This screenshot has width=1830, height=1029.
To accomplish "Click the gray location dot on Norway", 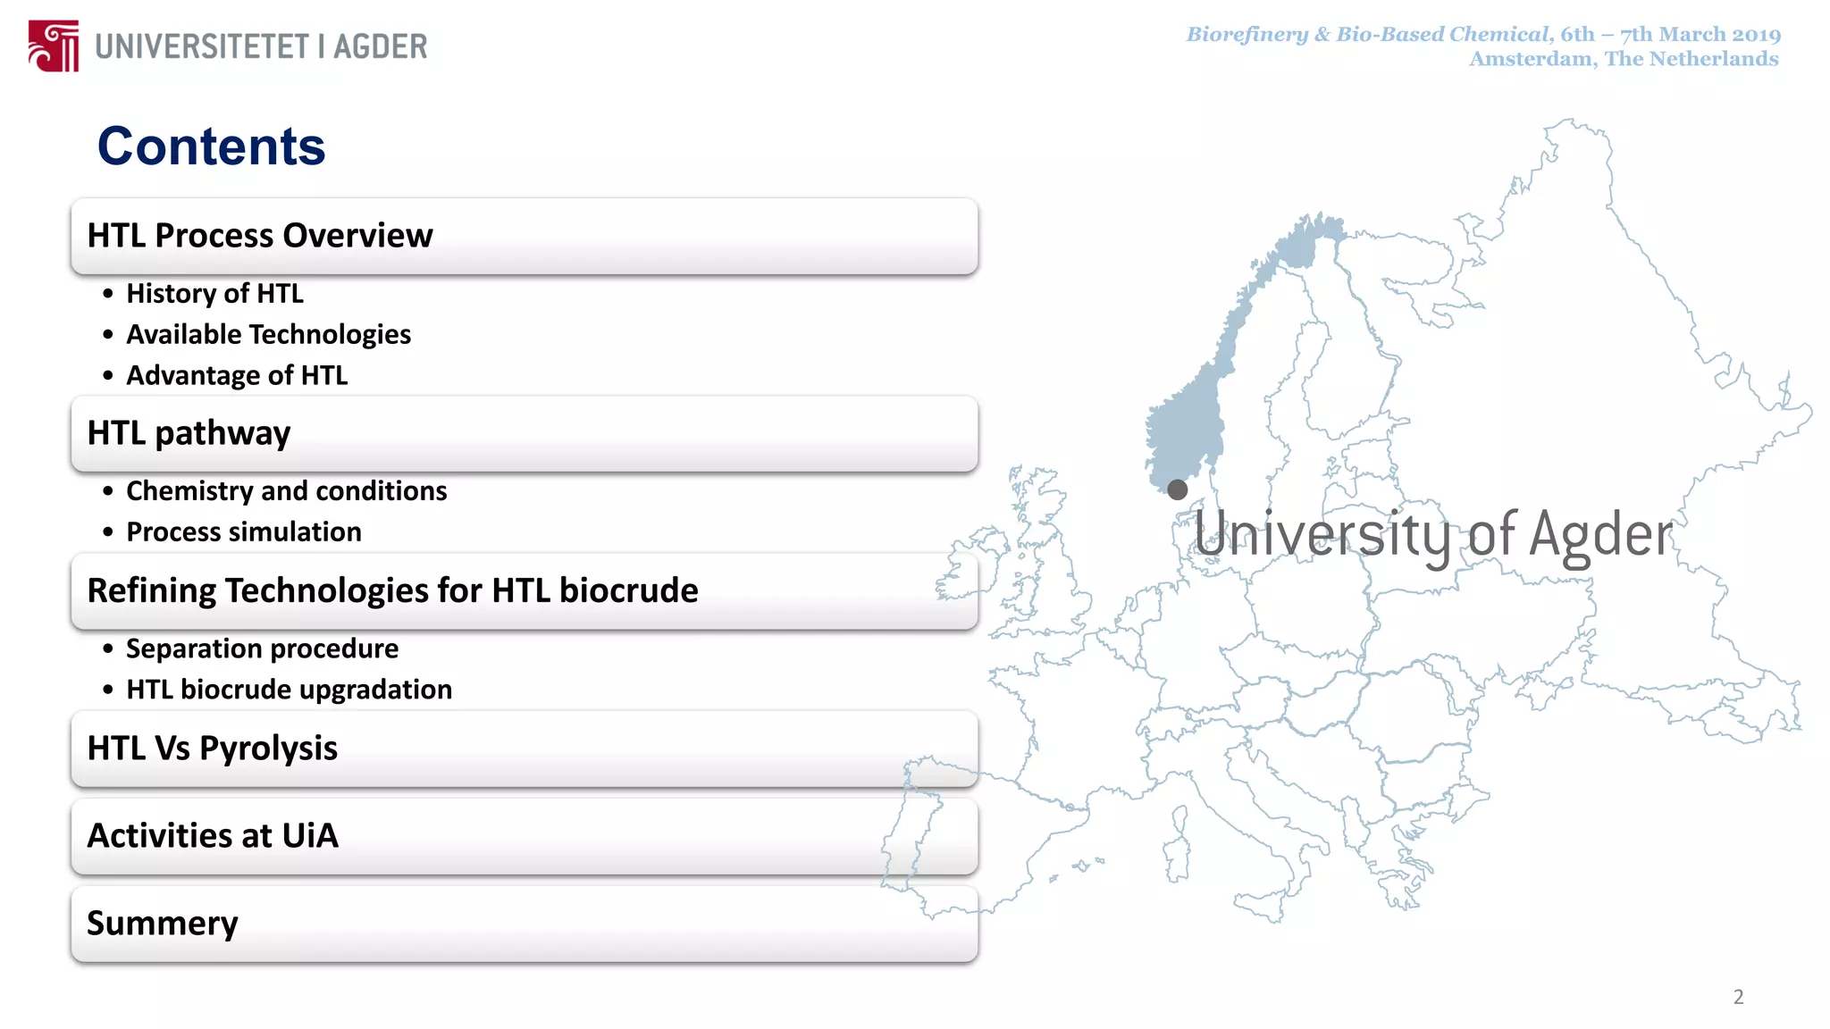I will click(1178, 489).
